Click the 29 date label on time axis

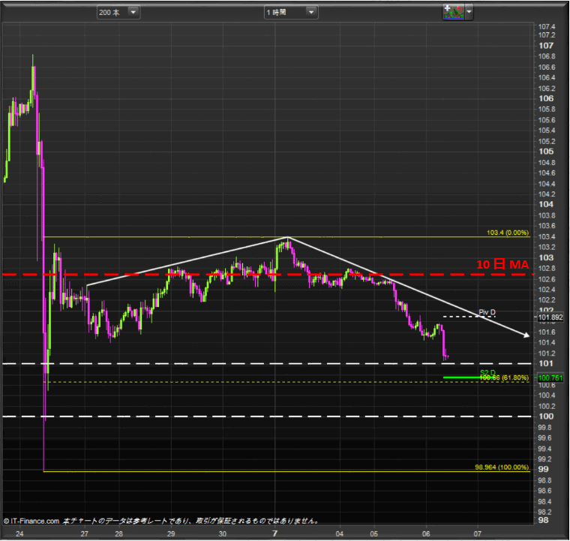(171, 533)
